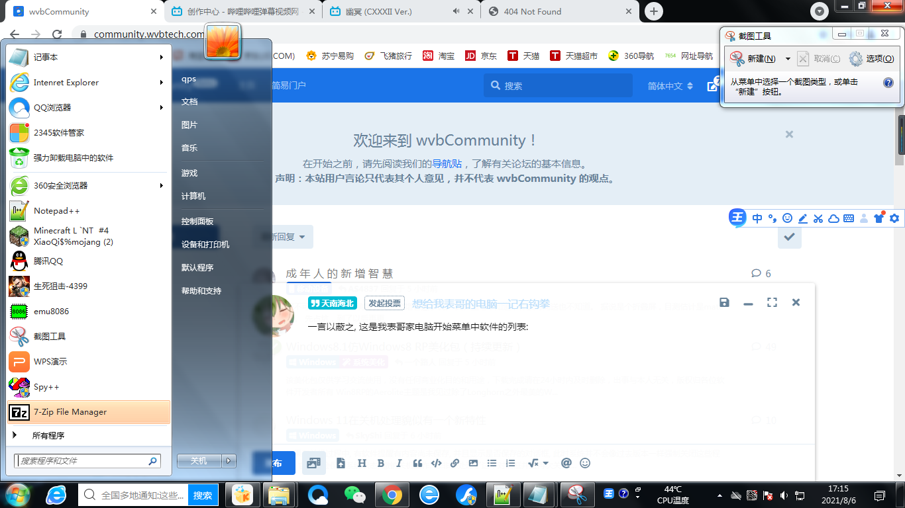Expand Internet Explorer jump list arrow

161,83
